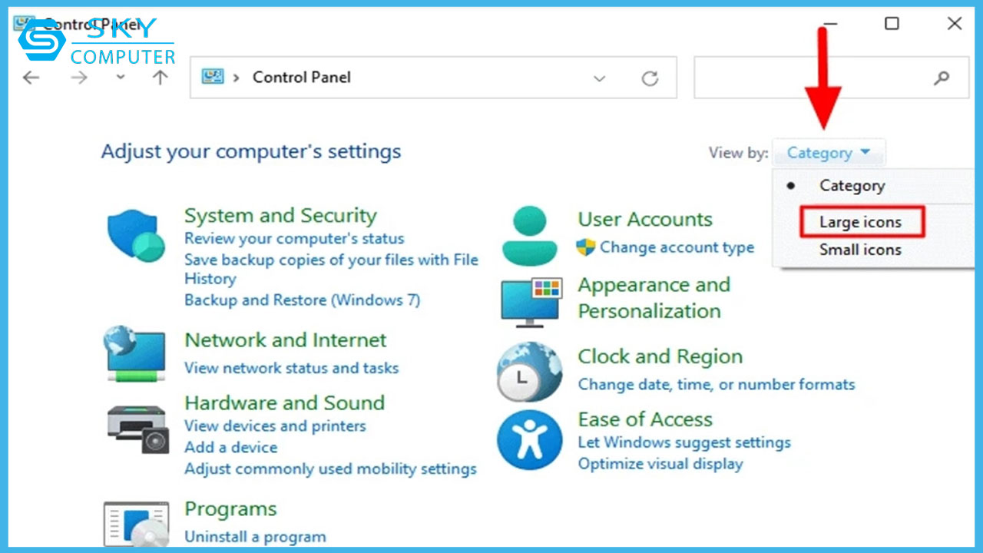Open Clock and Region using the clock icon

click(529, 369)
